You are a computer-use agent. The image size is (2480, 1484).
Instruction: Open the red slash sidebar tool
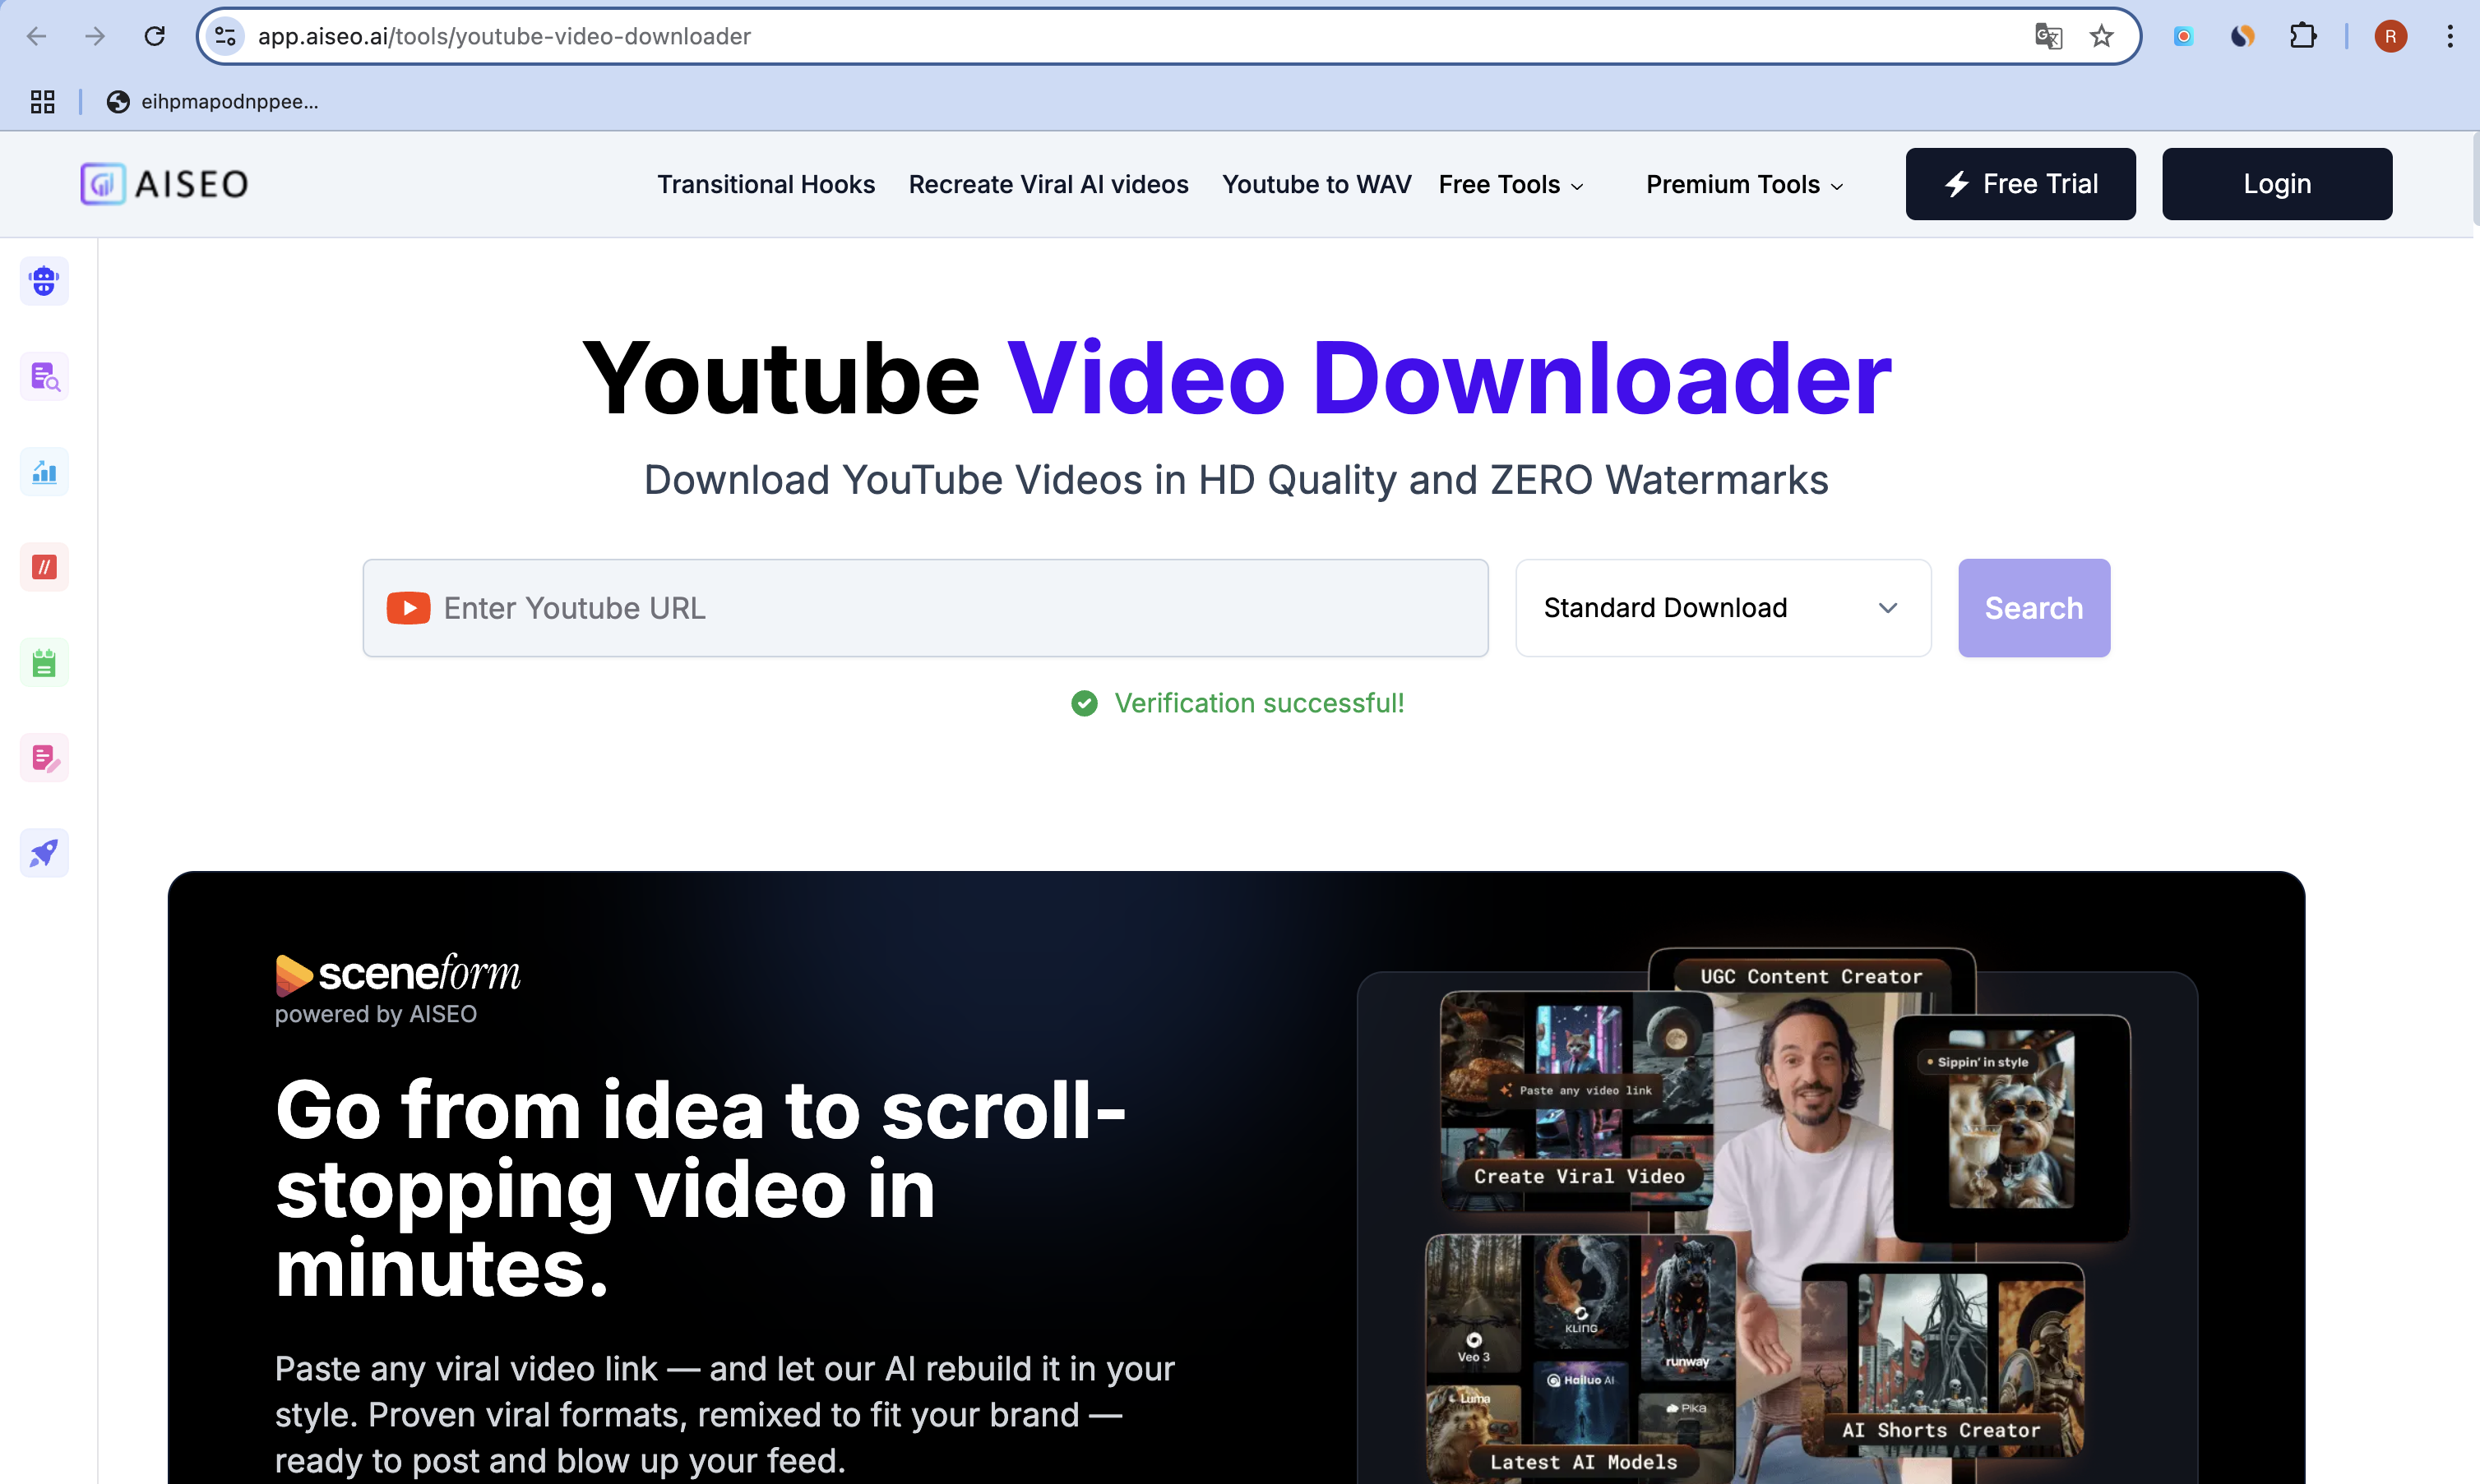click(x=44, y=567)
